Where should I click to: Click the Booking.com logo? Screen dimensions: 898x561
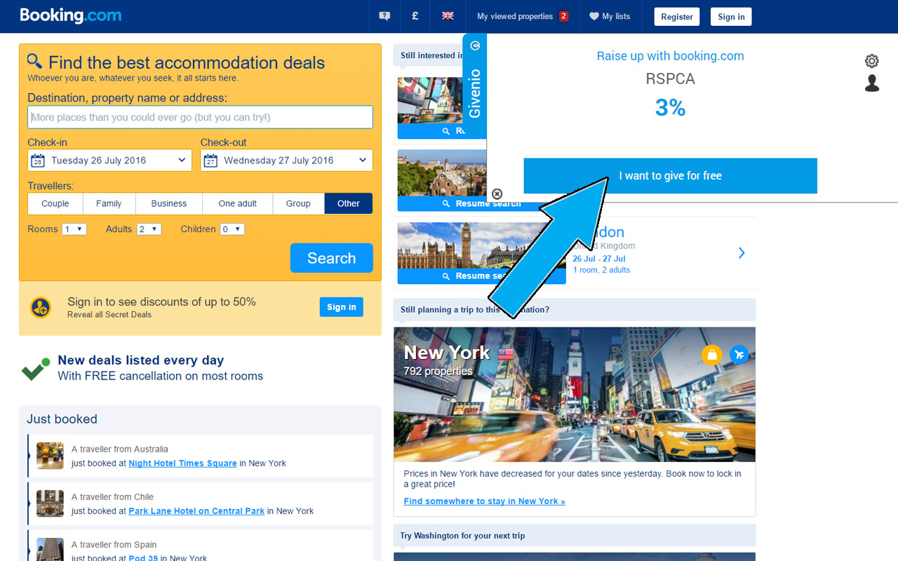(x=70, y=15)
